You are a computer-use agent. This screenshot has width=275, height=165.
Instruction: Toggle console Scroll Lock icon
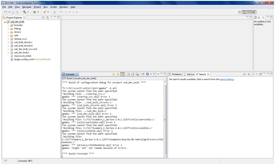(x=133, y=74)
